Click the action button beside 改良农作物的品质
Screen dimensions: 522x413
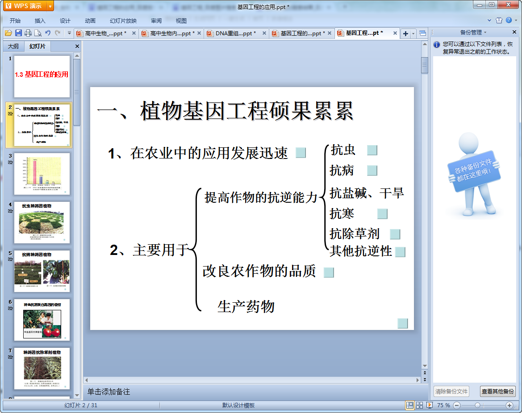tap(329, 272)
